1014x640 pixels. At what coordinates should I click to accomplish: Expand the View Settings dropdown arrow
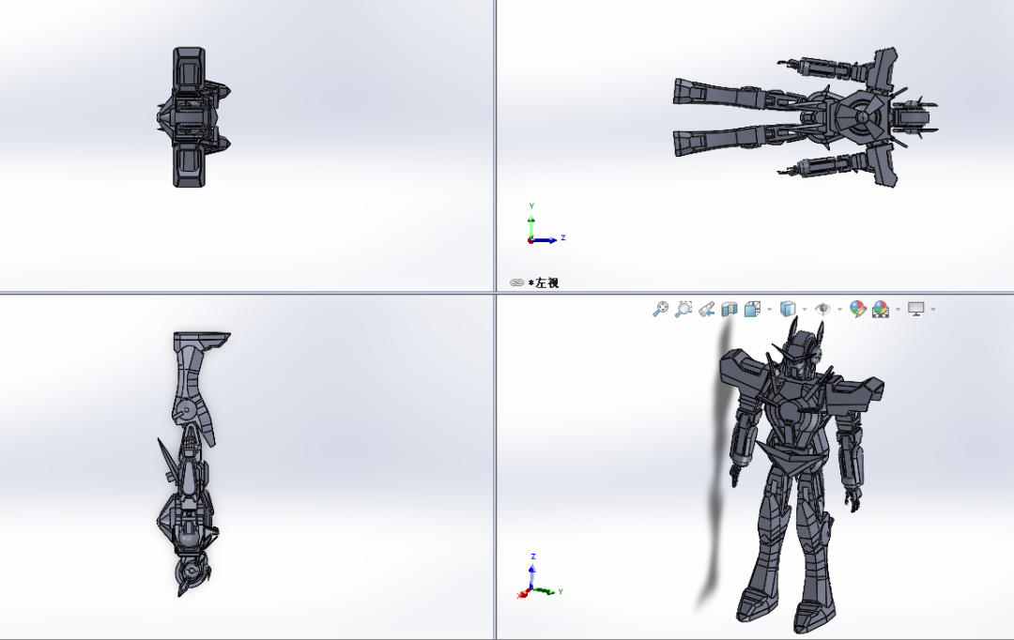(x=933, y=309)
